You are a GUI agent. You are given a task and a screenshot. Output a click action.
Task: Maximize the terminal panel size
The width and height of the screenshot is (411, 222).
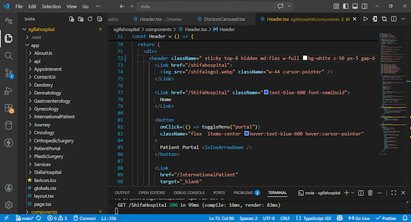[393, 193]
